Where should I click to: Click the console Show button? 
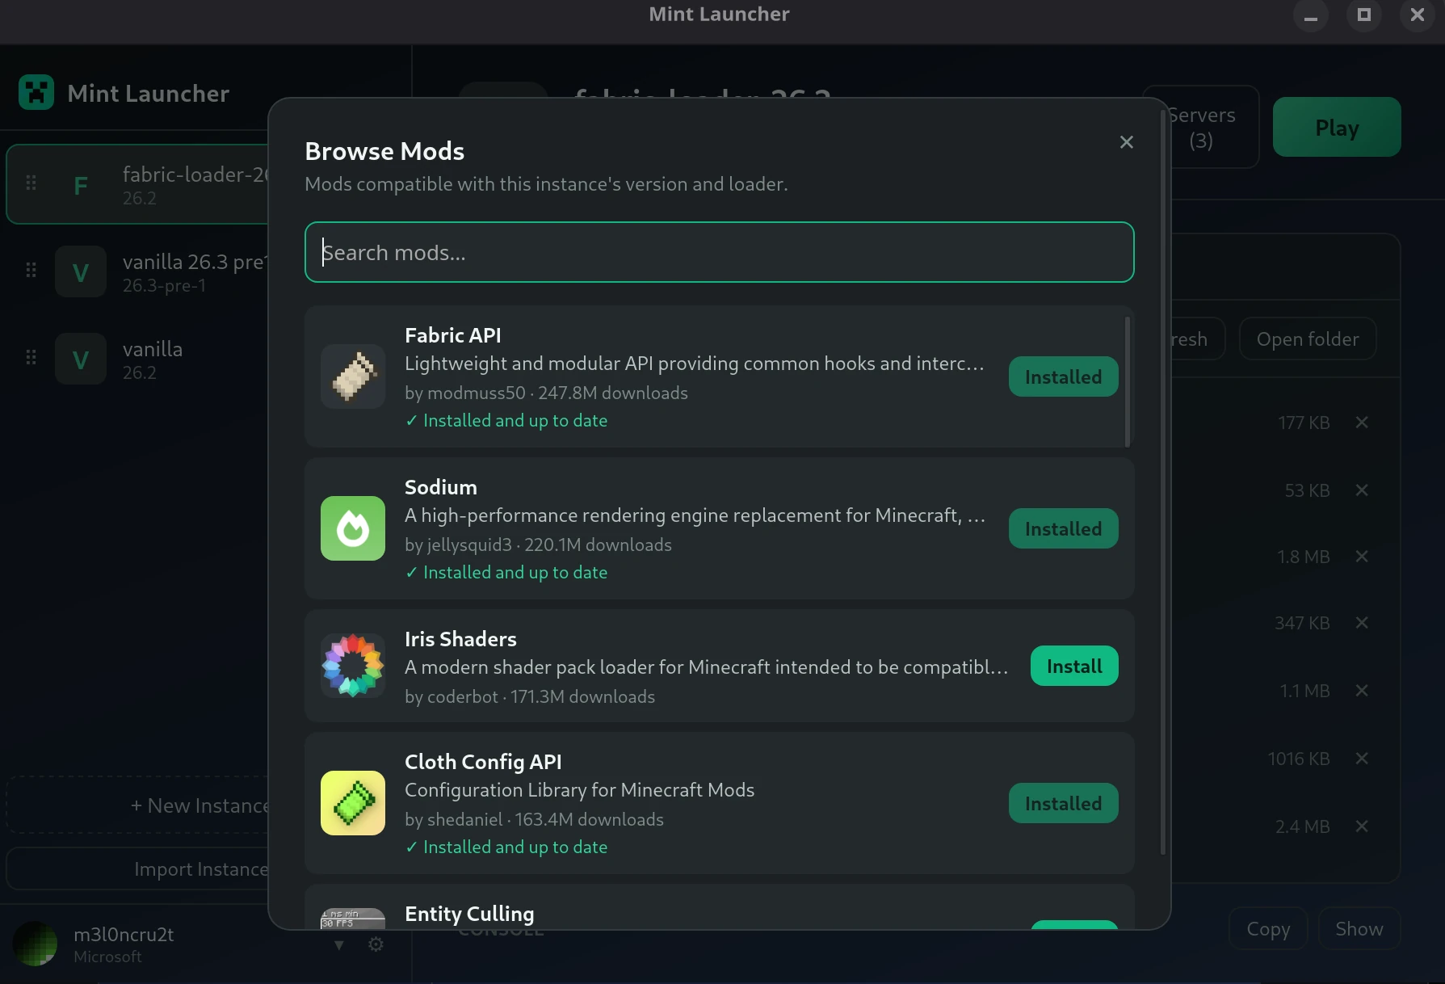[1359, 929]
